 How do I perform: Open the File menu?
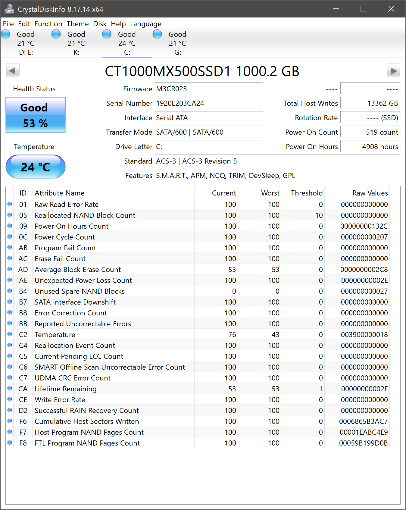point(8,24)
